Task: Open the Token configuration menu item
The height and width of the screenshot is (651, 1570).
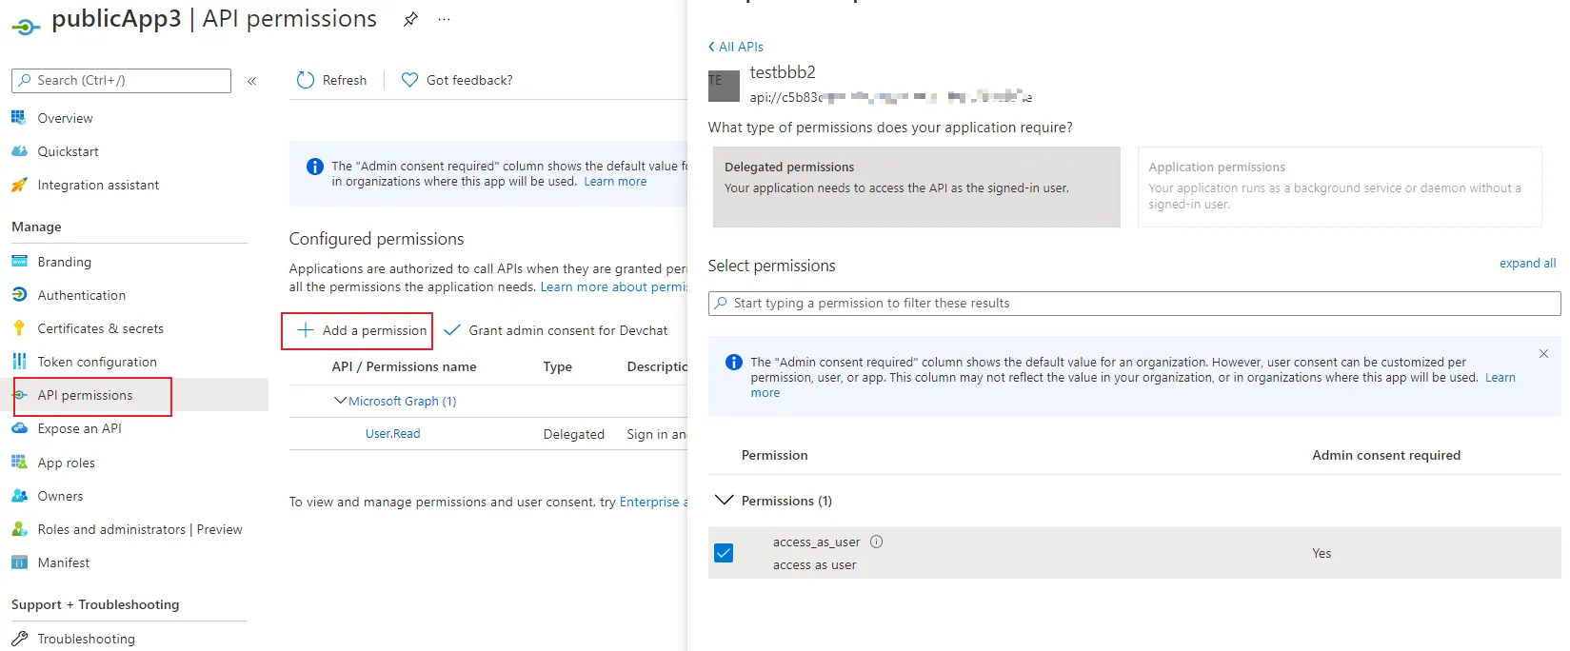Action: click(96, 362)
